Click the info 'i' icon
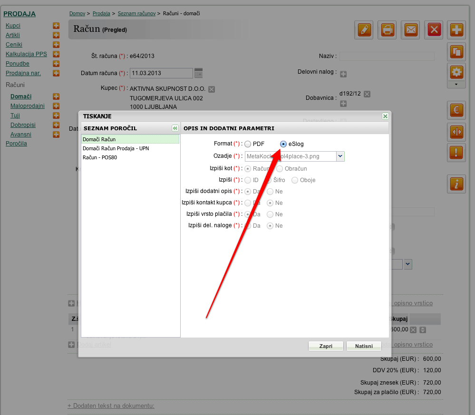This screenshot has width=475, height=415. click(456, 184)
